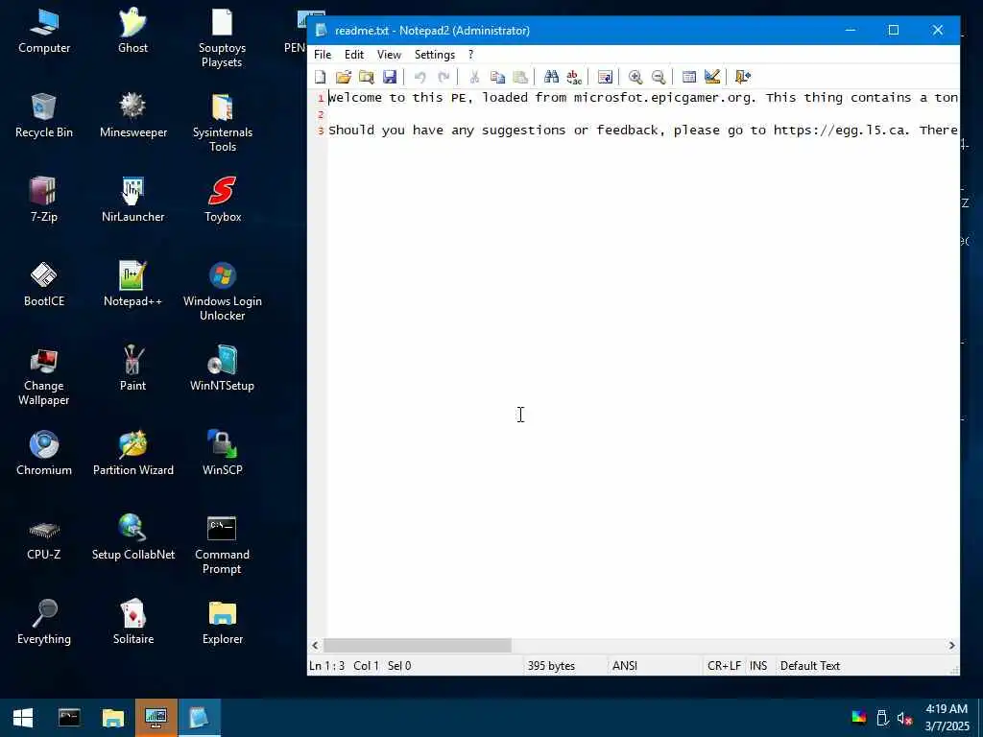
Task: Select the Sysinternals Tools folder icon
Action: click(x=222, y=122)
